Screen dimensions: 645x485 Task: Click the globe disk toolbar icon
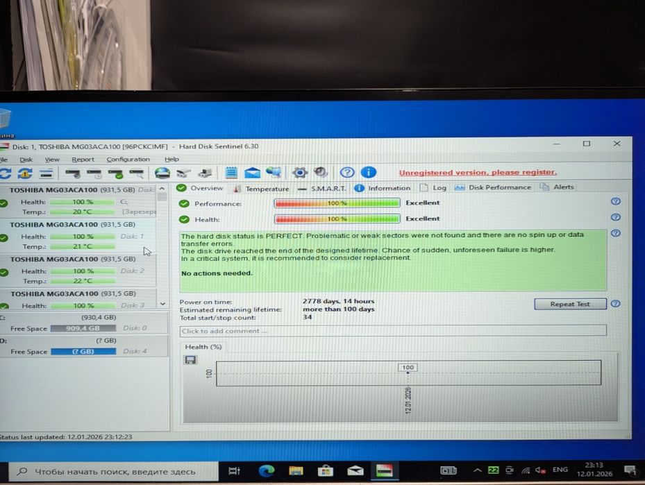pos(162,173)
